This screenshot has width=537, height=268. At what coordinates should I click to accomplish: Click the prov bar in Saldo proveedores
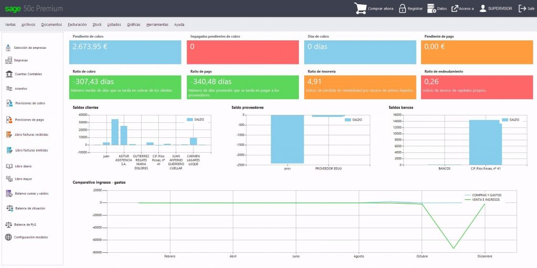pos(287,139)
